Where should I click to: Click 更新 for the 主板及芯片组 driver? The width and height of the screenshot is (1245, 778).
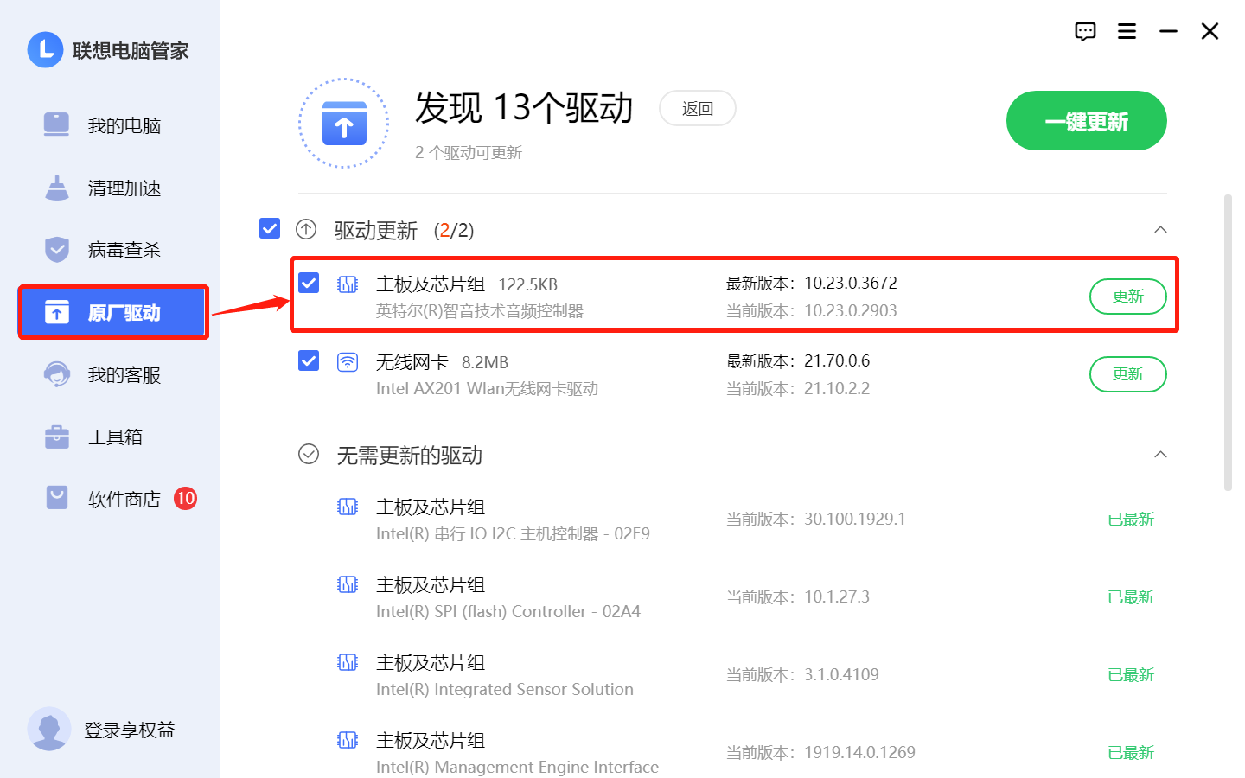1127,297
